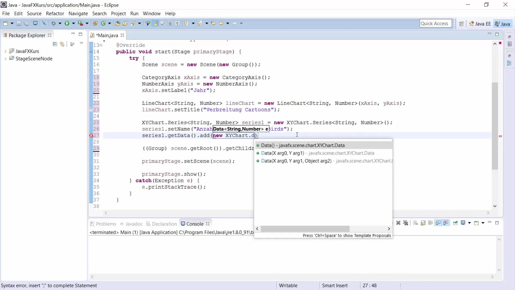Toggle Show Console on Standard Out
This screenshot has height=290, width=515.
tap(438, 223)
